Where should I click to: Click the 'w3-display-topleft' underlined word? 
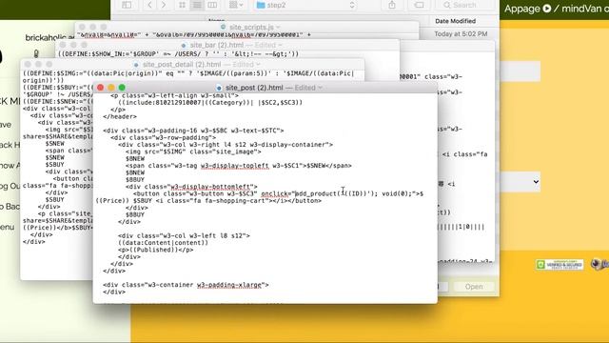(x=235, y=166)
